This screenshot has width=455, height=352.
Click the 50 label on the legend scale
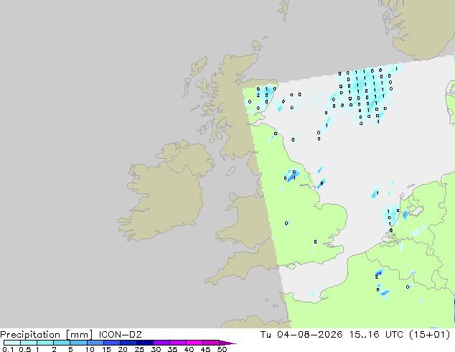(222, 349)
